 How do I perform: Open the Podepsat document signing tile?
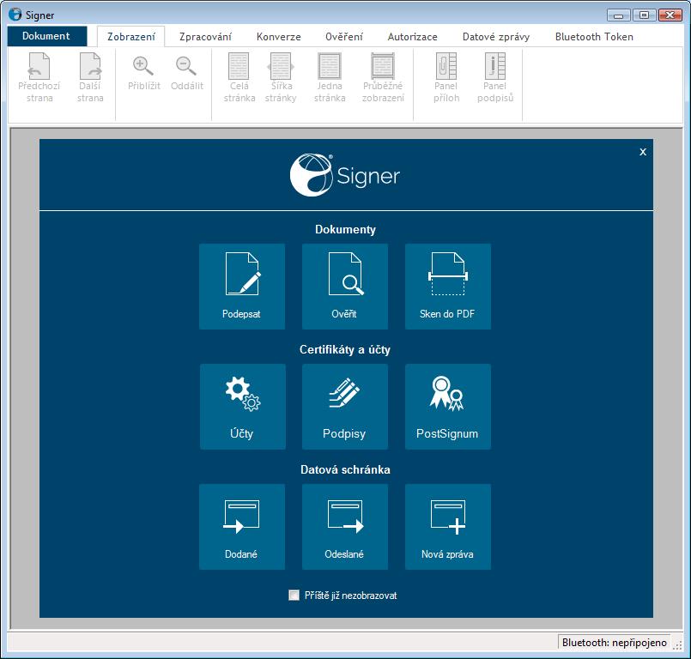(x=242, y=287)
